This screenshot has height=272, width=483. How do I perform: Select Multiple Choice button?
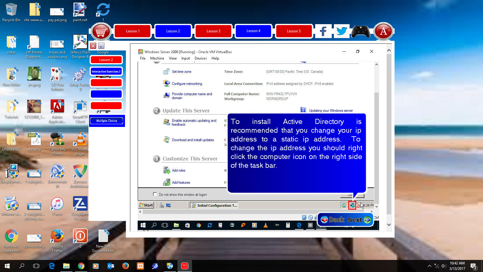(107, 121)
